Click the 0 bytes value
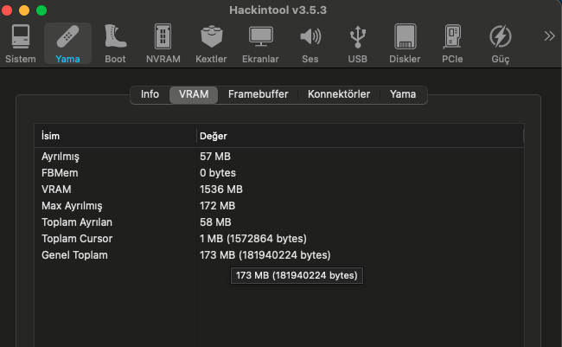Screen dimensions: 562x347 218,173
